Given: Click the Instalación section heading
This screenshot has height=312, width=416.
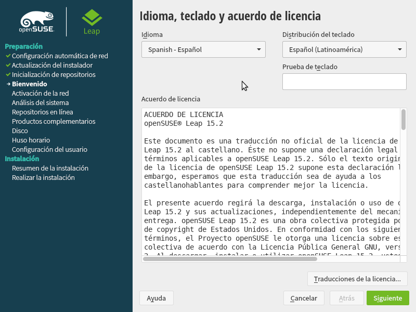Looking at the screenshot, I should 22,159.
